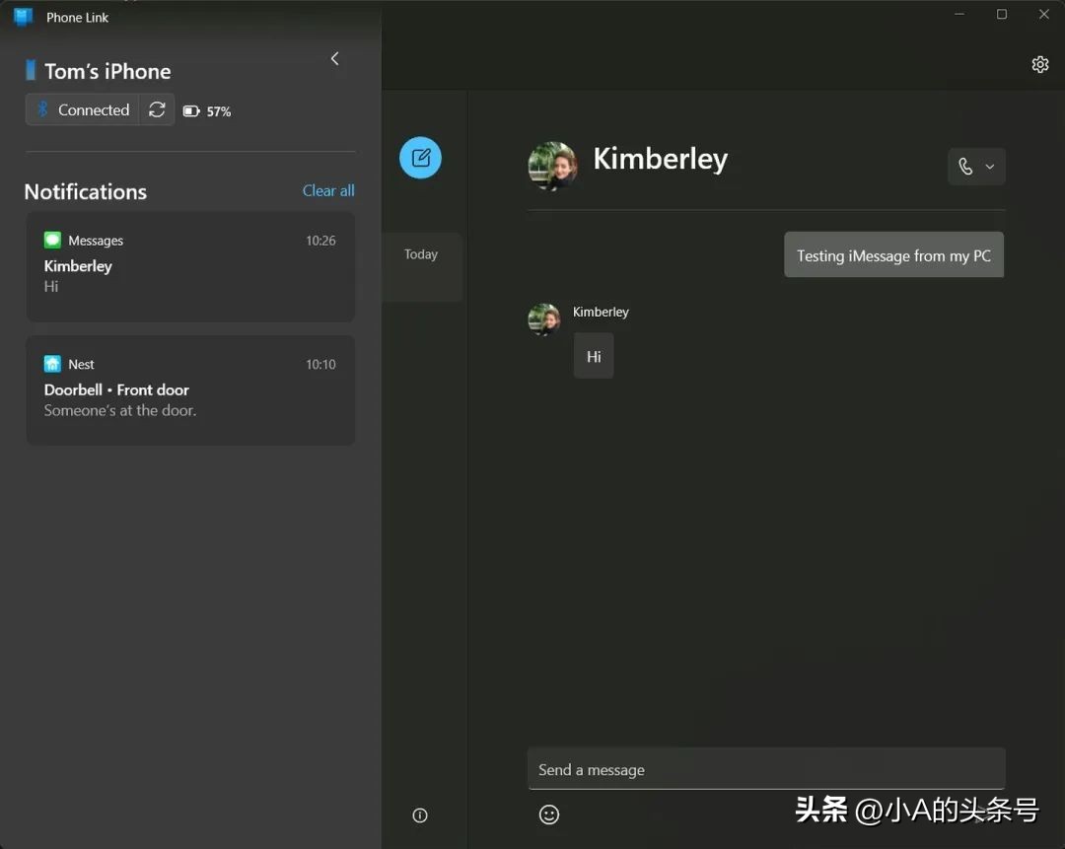Call Kimberley with the phone button
The width and height of the screenshot is (1065, 849).
pyautogui.click(x=965, y=167)
